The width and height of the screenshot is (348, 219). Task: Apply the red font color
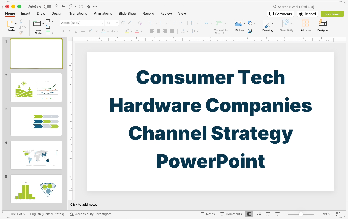click(x=137, y=31)
